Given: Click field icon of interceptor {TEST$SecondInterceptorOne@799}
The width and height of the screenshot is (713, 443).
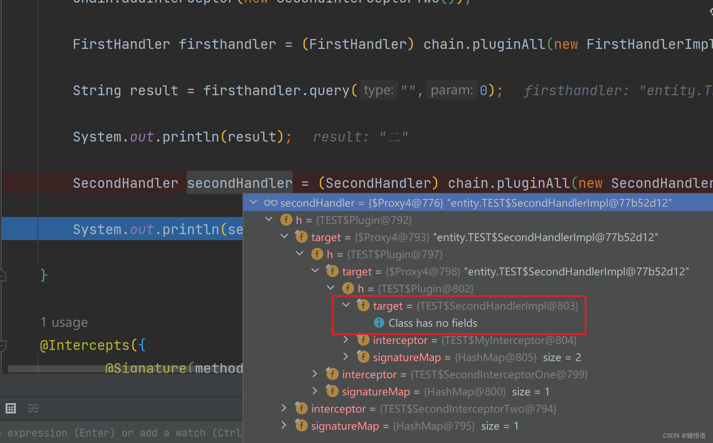Looking at the screenshot, I should [x=332, y=374].
